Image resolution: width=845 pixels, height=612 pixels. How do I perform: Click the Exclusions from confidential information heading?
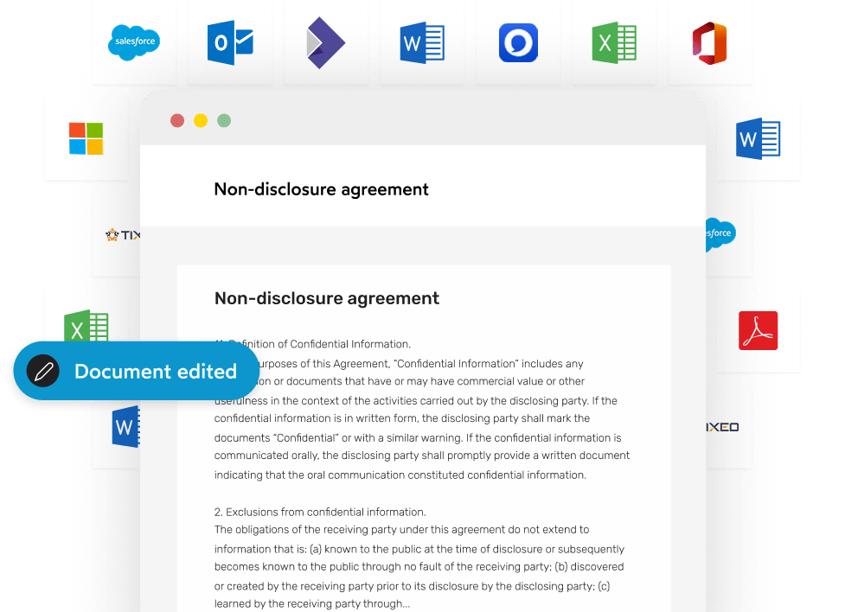click(x=320, y=512)
